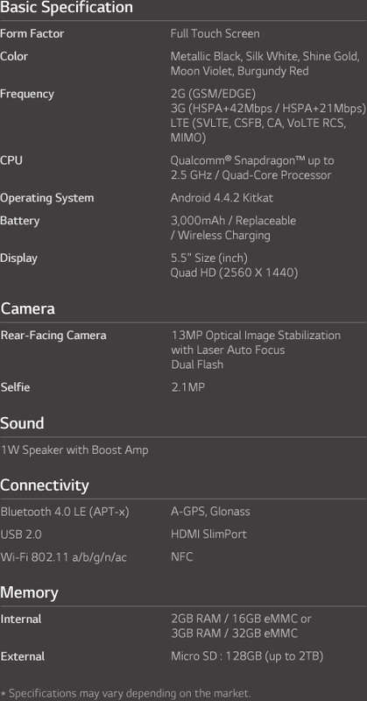Click the 2.1MP selfie value
367x701 pixels.
point(187,387)
